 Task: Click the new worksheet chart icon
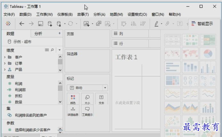[x=86, y=24]
